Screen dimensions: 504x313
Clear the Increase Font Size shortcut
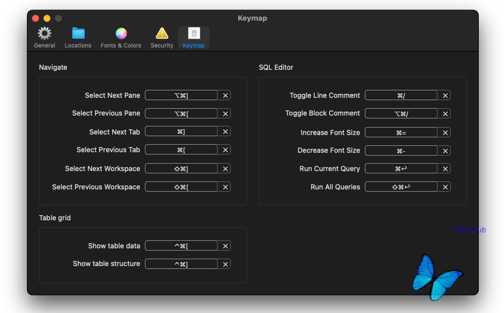446,133
